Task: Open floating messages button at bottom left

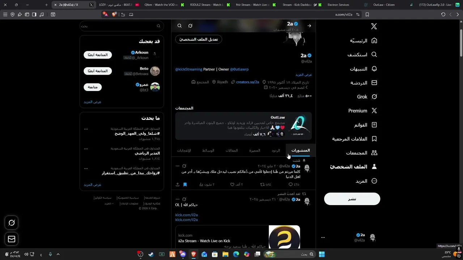Action: pos(12,239)
